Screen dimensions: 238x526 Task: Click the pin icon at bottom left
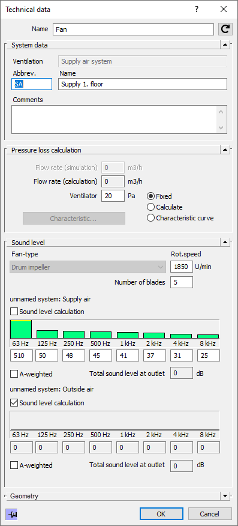[11, 513]
